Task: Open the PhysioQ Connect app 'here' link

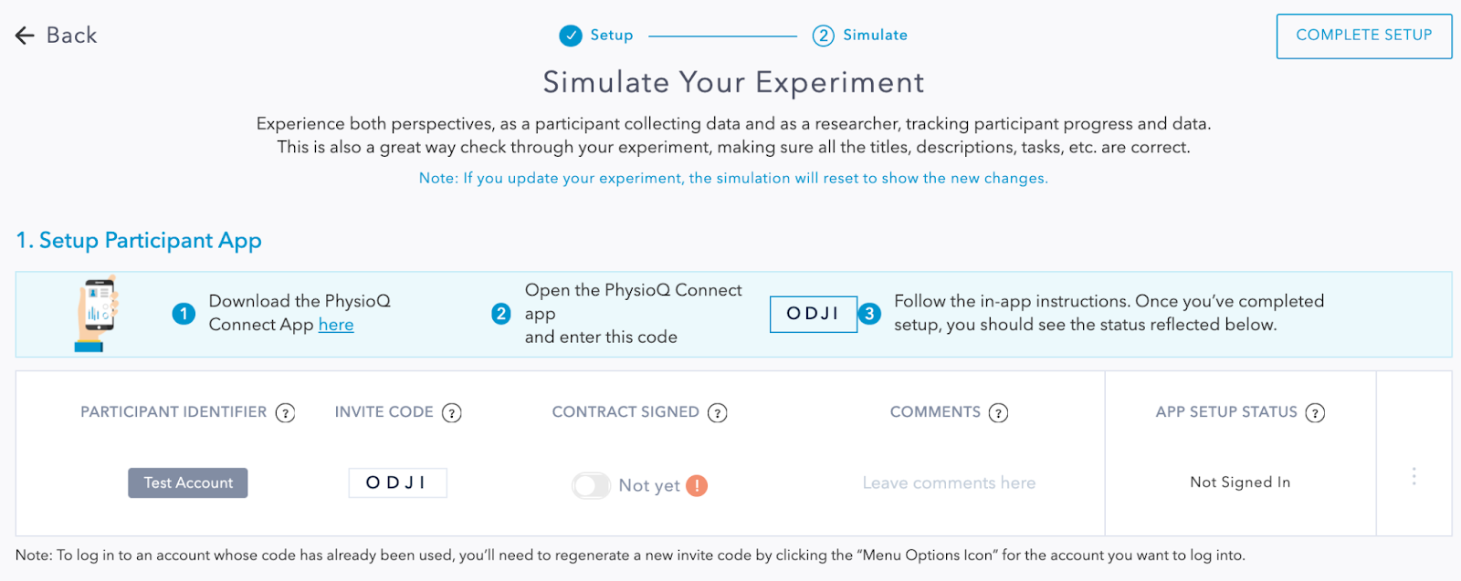Action: click(x=336, y=325)
